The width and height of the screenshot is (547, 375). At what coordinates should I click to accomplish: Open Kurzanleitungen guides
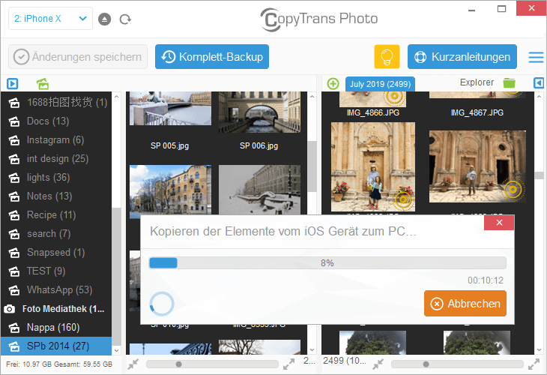pos(462,56)
